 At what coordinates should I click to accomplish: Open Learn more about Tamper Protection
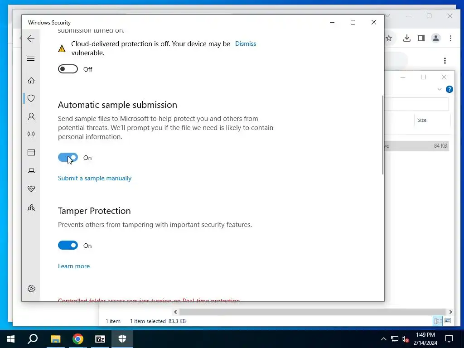(74, 266)
